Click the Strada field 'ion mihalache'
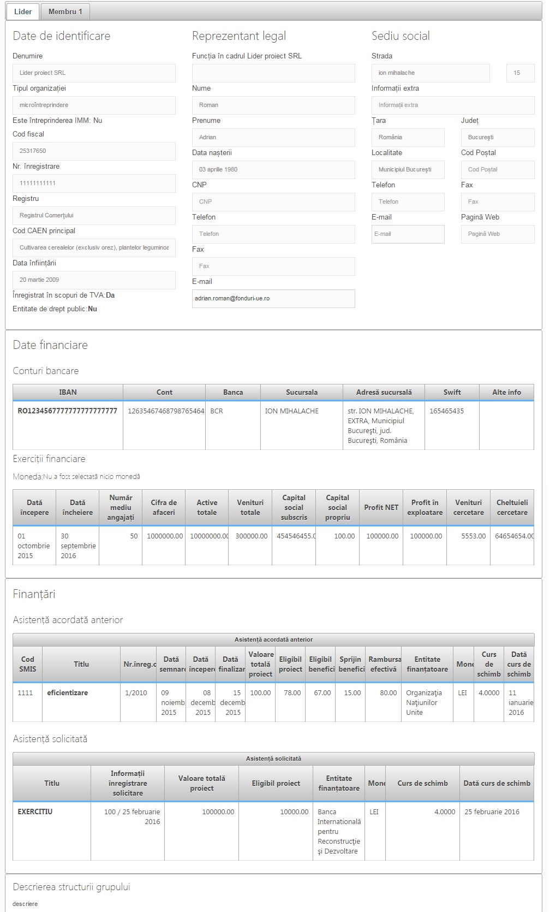Viewport: 550px width, 912px height. (x=431, y=73)
